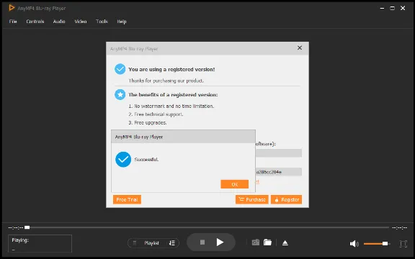415x259 pixels.
Task: Close the Blu-ray Player main window
Action: (403, 8)
